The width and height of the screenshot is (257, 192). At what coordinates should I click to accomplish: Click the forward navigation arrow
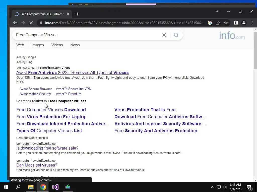[x=23, y=23]
